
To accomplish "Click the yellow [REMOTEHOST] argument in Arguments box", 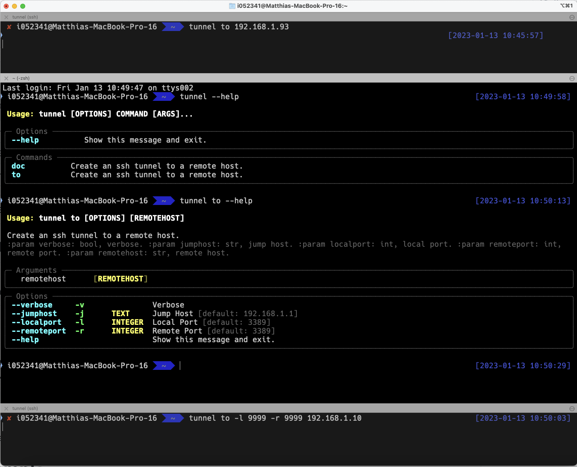I will pos(121,279).
